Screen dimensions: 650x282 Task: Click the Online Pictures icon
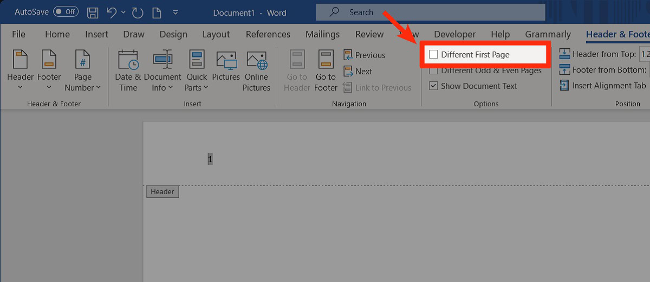coord(257,60)
